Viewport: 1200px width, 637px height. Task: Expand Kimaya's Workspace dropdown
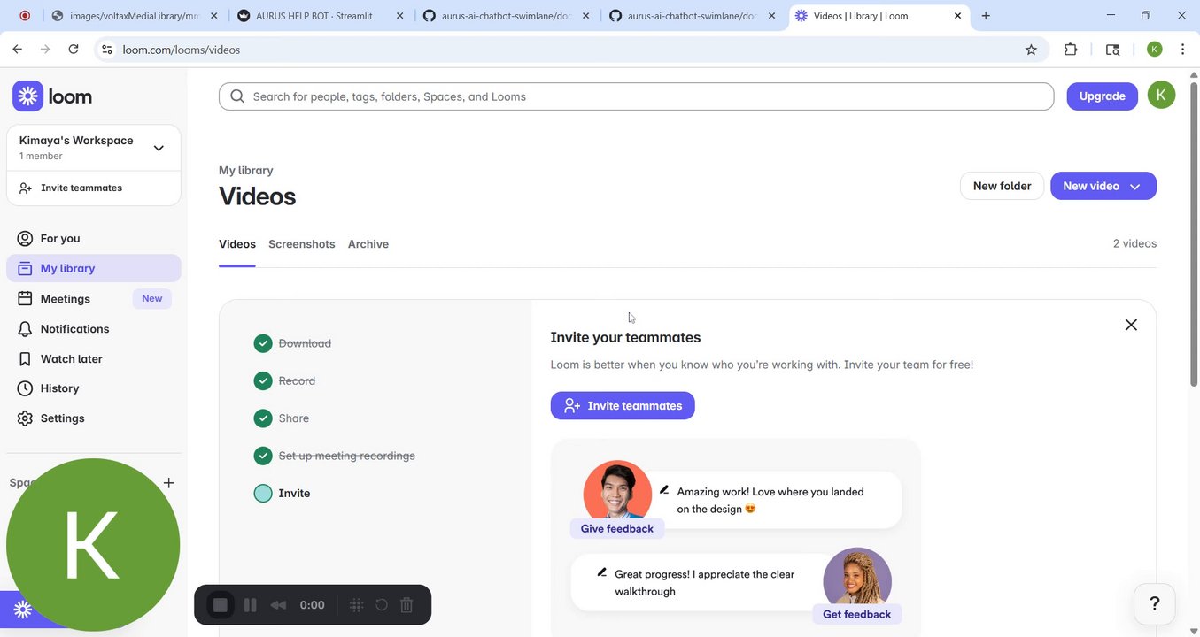point(159,148)
